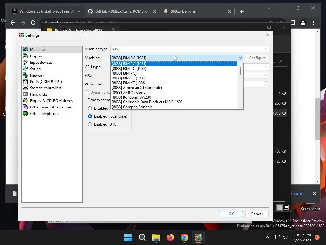Select the Machine category icon in sidebar
This screenshot has width=326, height=245.
[x=25, y=49]
